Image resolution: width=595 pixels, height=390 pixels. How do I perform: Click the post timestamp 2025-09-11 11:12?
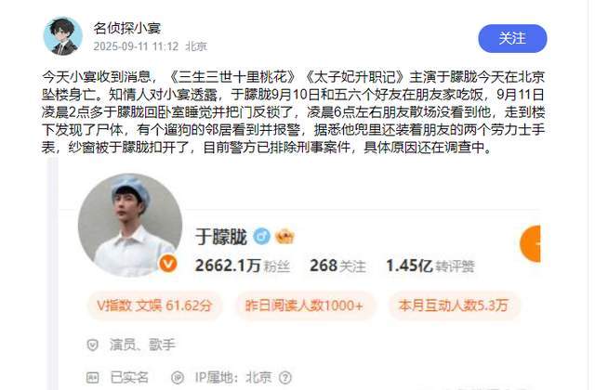[136, 46]
